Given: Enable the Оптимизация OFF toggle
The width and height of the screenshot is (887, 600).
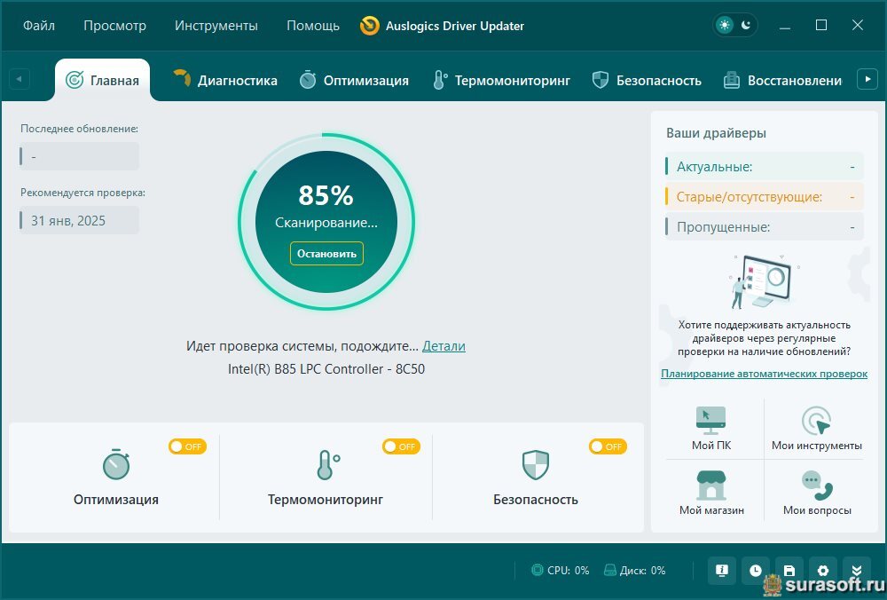Looking at the screenshot, I should pos(187,446).
